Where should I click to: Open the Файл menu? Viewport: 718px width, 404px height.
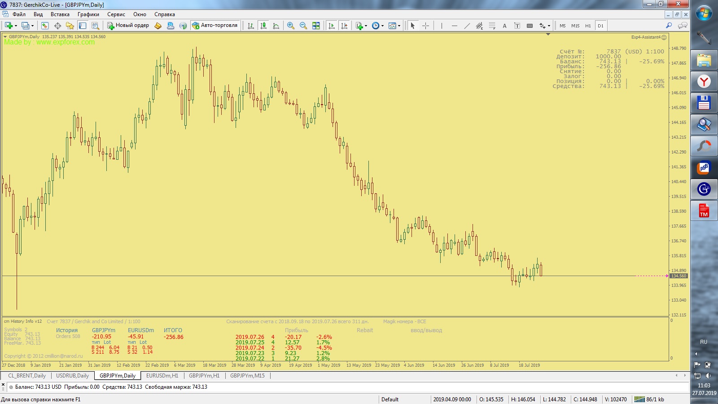(19, 14)
